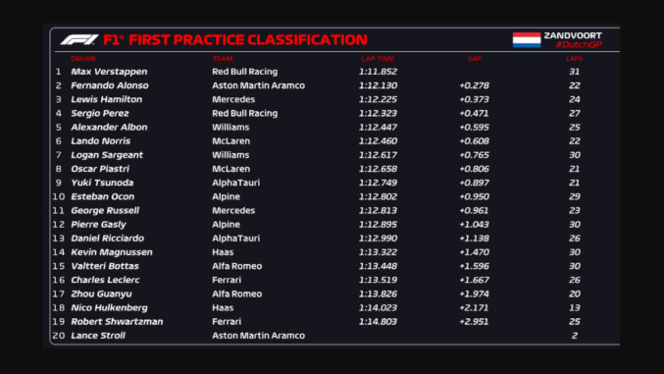Select Oscar Piastri's row
664x374 pixels.
tap(334, 169)
